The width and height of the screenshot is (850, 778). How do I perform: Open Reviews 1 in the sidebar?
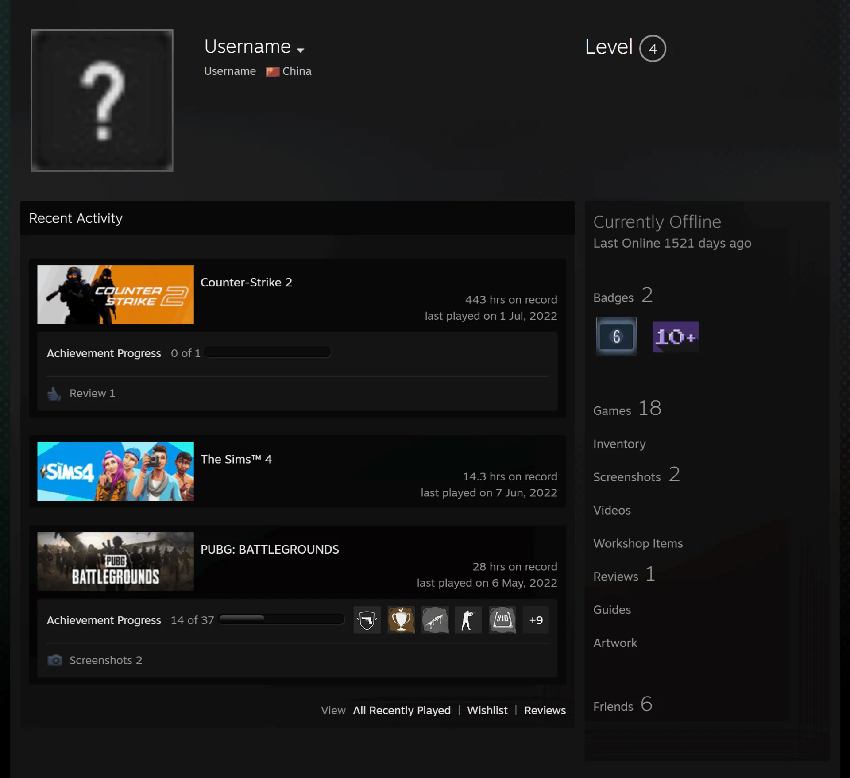coord(624,575)
